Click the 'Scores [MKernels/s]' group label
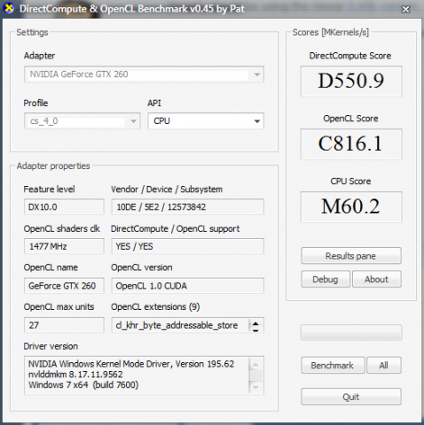 click(x=331, y=32)
